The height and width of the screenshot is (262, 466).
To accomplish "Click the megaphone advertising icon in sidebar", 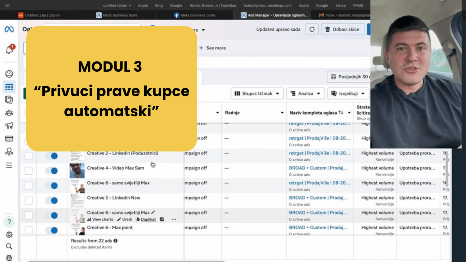I will (9, 126).
